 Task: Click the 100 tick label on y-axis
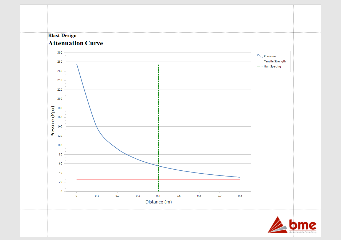(x=60, y=145)
